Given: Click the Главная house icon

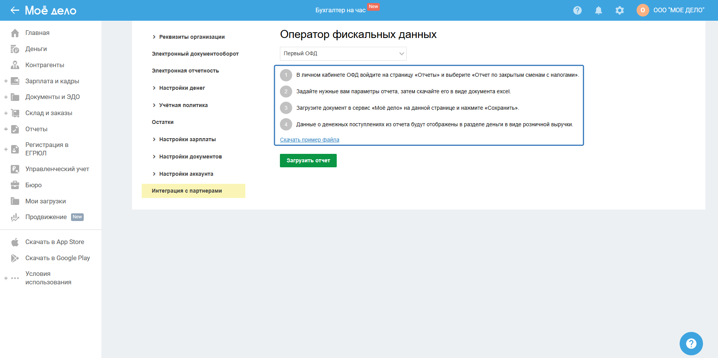Looking at the screenshot, I should [x=15, y=33].
